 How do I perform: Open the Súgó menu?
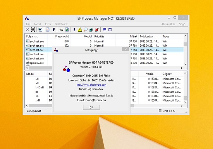(x=182, y=24)
